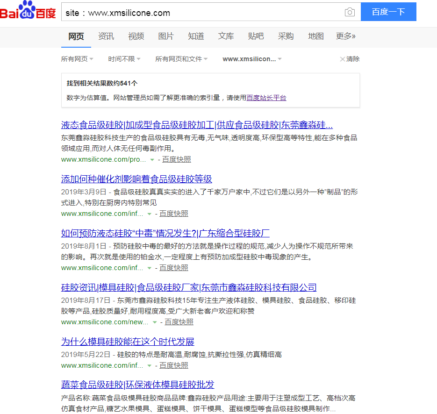Expand arrow beside www.xmsilicone.com/pro... URL
The image size is (437, 414).
[x=152, y=160]
